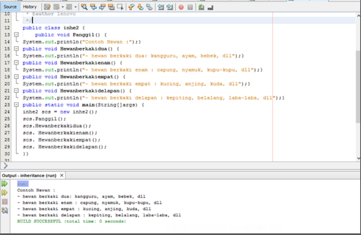Click the Hewanberkakidelapan() declaration on line 21

(93, 91)
